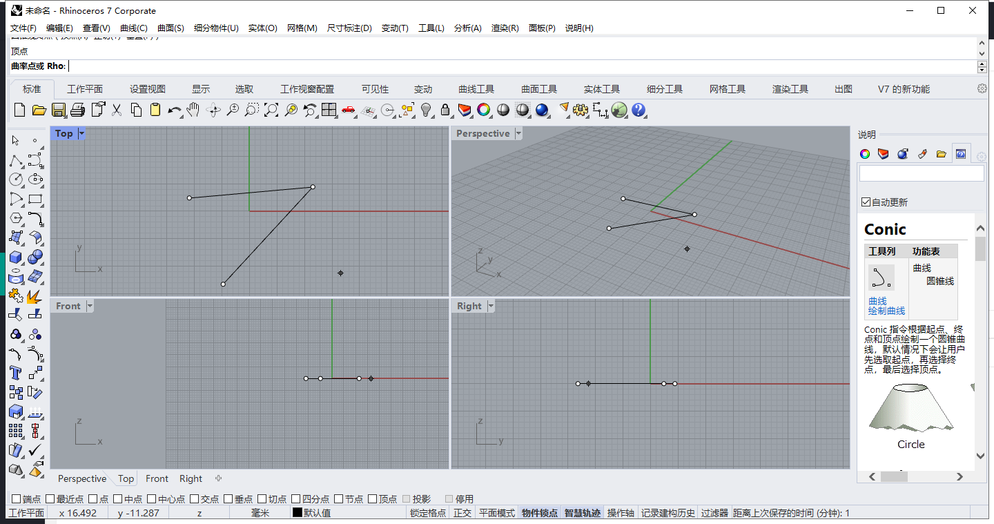Enable the 交点 osnap checkbox
The height and width of the screenshot is (524, 994).
(x=195, y=498)
